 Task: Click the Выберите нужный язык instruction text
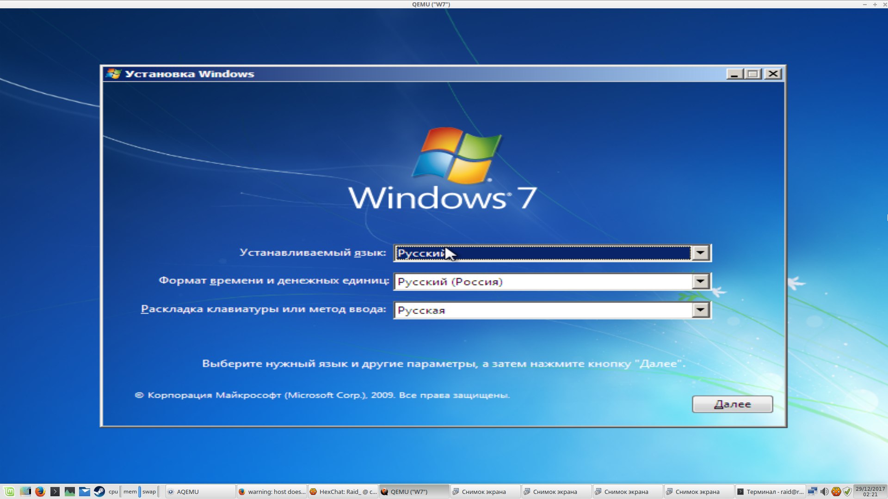click(444, 364)
